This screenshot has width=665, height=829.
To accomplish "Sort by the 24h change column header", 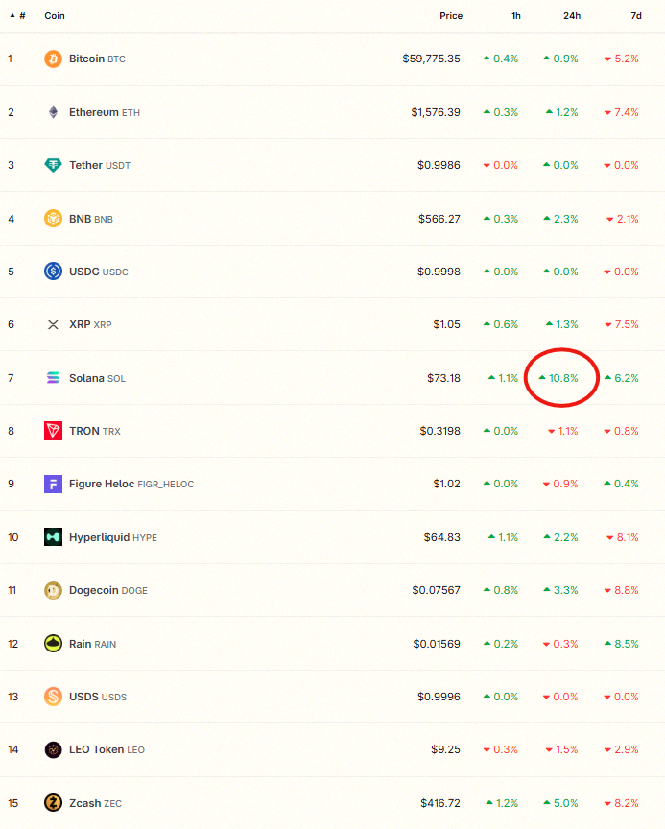I will tap(572, 16).
